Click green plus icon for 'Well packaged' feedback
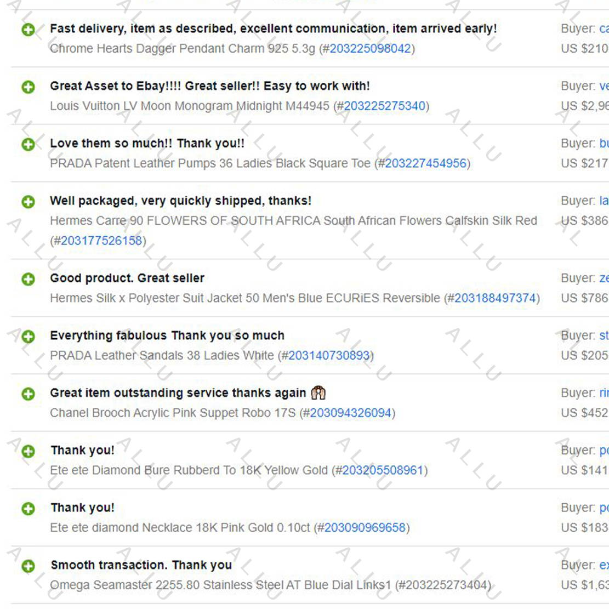This screenshot has height=609, width=609. click(x=28, y=202)
